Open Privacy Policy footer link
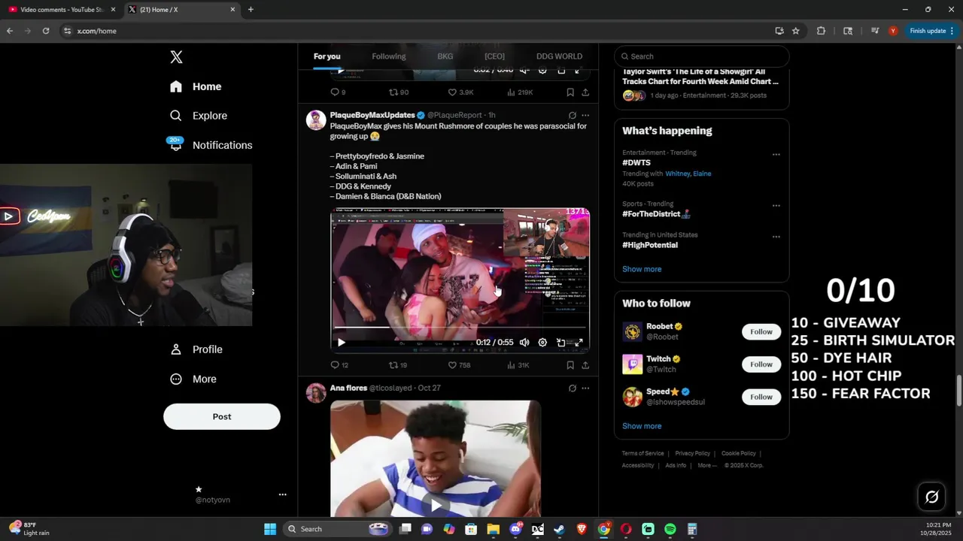This screenshot has height=541, width=963. pos(692,454)
